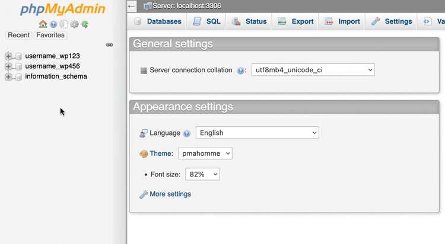Image resolution: width=445 pixels, height=244 pixels.
Task: Open help for server connection collation
Action: [240, 70]
